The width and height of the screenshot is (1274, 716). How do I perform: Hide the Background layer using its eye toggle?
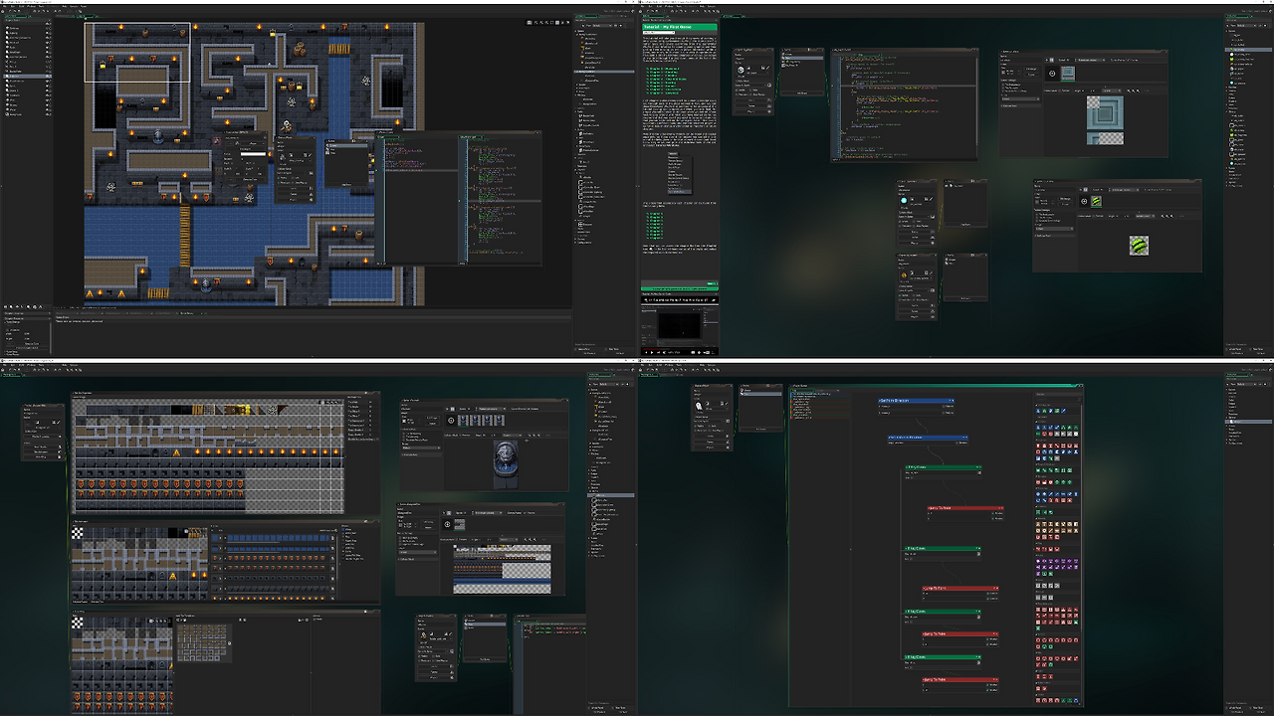pos(47,114)
